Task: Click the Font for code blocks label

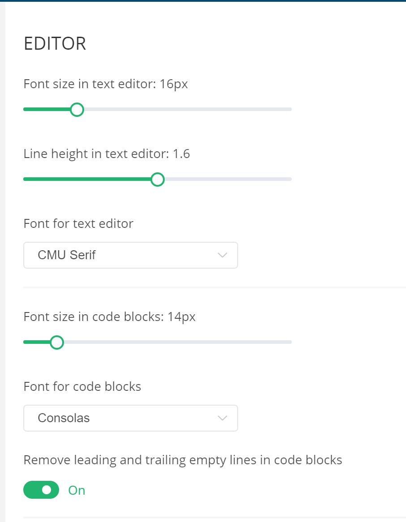Action: point(82,386)
